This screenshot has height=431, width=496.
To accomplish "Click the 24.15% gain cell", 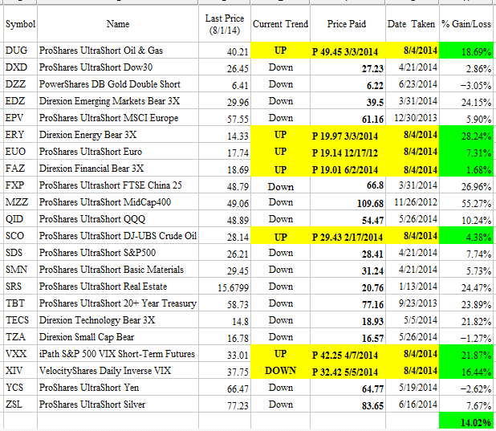I will click(x=466, y=101).
